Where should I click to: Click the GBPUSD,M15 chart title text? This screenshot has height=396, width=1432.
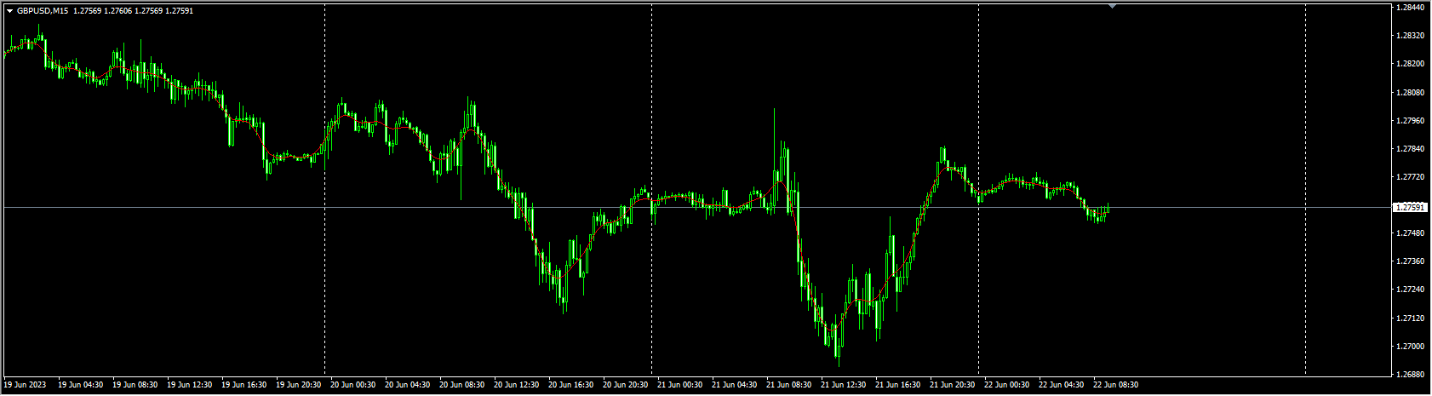click(x=43, y=10)
